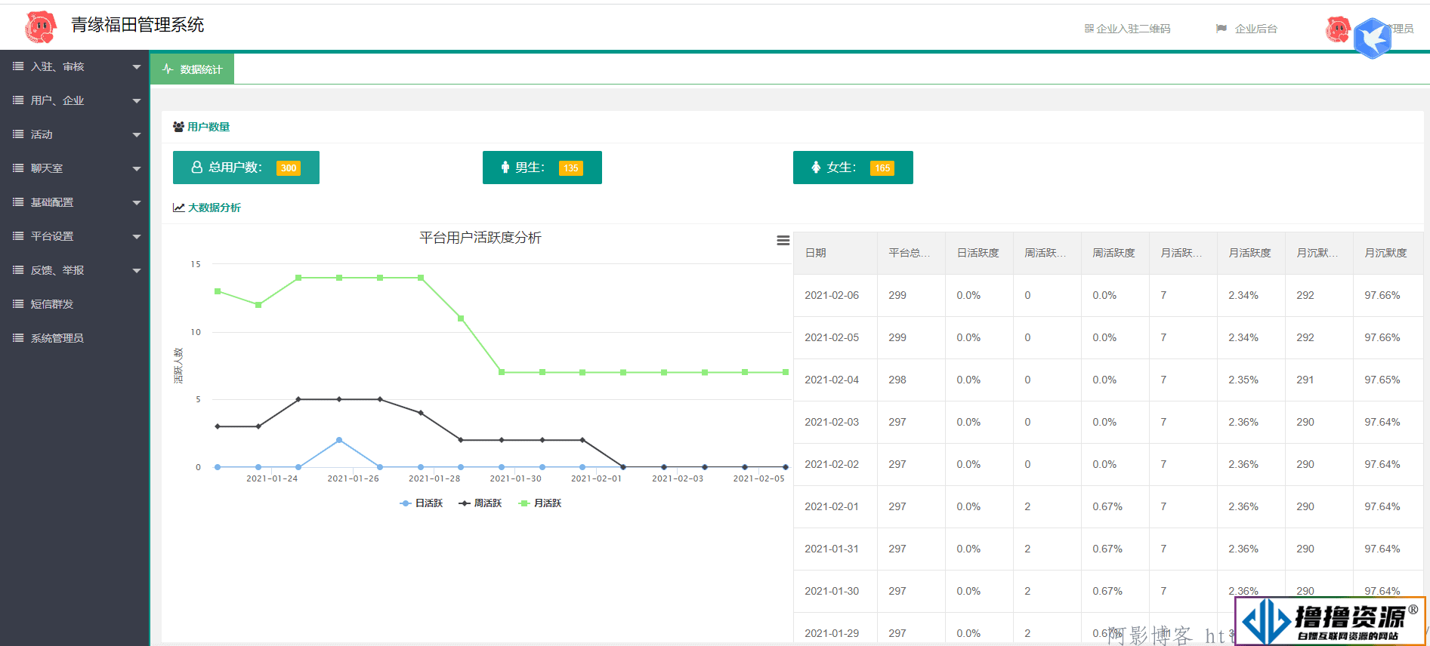Open the 聊天室 sidebar menu
This screenshot has height=646, width=1430.
coord(75,168)
